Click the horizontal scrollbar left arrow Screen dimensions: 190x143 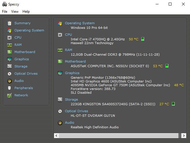pyautogui.click(x=56, y=136)
